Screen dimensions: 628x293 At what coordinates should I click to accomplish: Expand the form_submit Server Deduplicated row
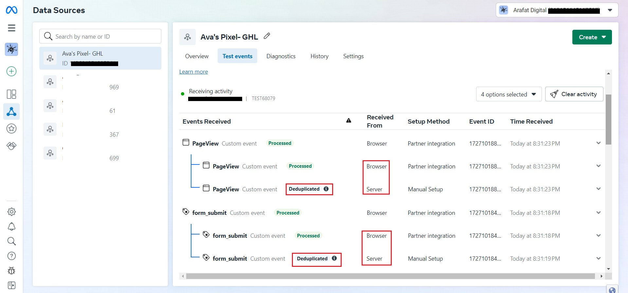(x=599, y=258)
